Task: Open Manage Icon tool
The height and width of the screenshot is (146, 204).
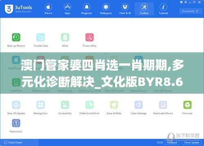Action: [x=40, y=107]
